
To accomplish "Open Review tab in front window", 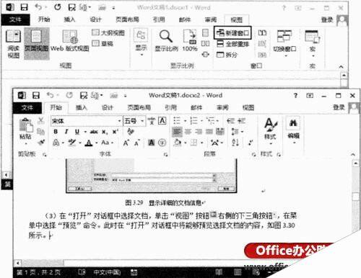I will tap(222, 107).
